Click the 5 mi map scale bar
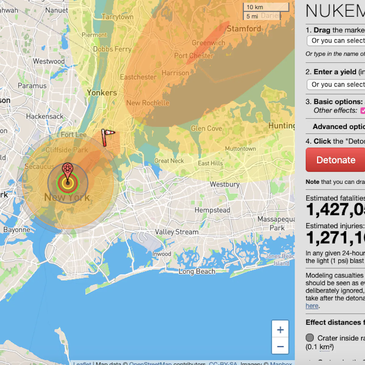 pyautogui.click(x=262, y=16)
